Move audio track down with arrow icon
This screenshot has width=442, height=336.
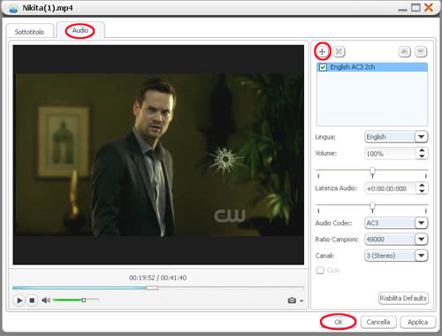pos(421,52)
